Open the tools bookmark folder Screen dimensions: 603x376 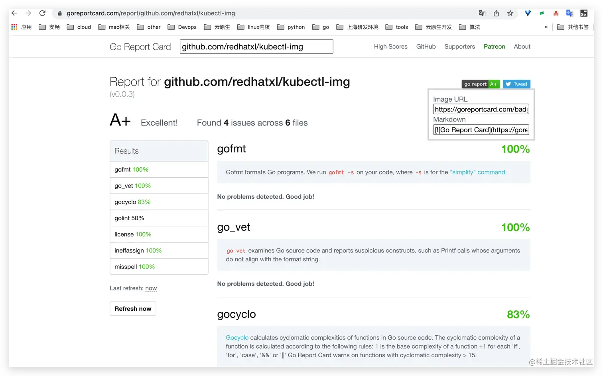(397, 27)
